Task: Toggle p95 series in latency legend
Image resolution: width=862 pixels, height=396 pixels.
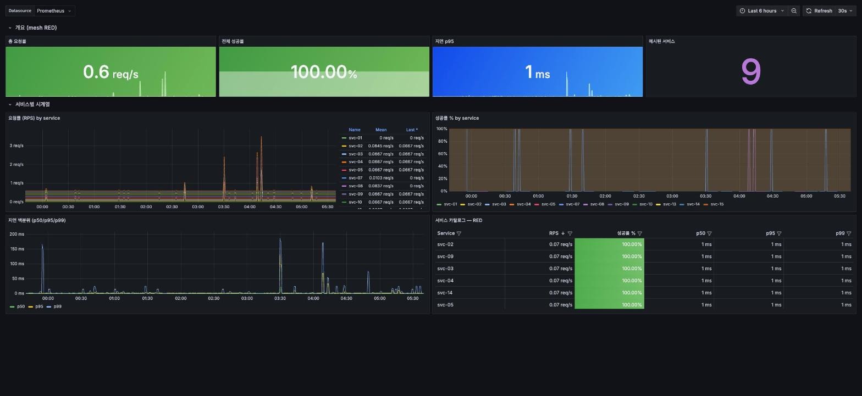Action: (x=39, y=306)
